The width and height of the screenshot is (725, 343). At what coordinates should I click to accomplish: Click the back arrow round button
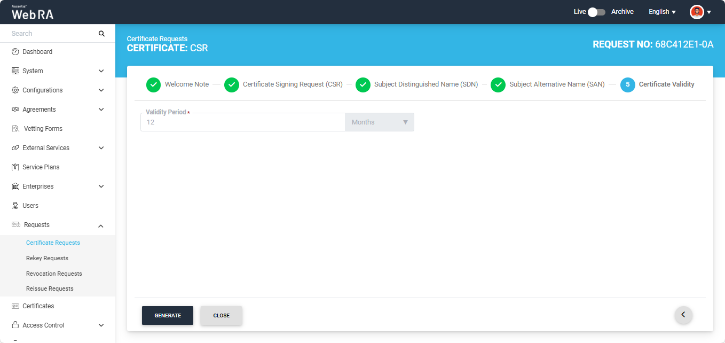pyautogui.click(x=683, y=315)
